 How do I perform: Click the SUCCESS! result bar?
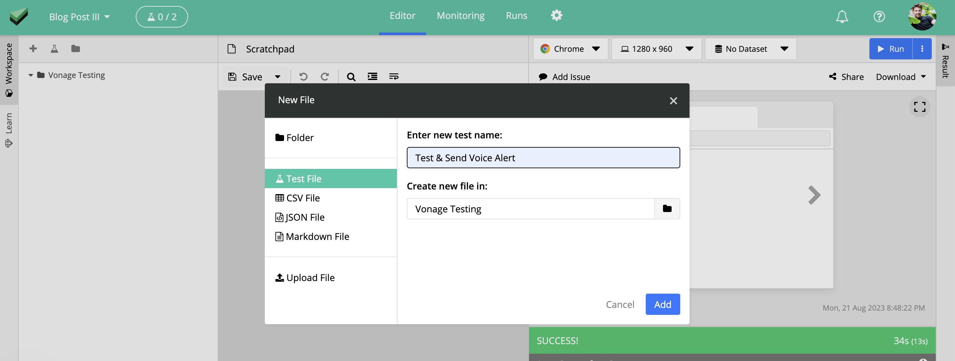[x=732, y=341]
